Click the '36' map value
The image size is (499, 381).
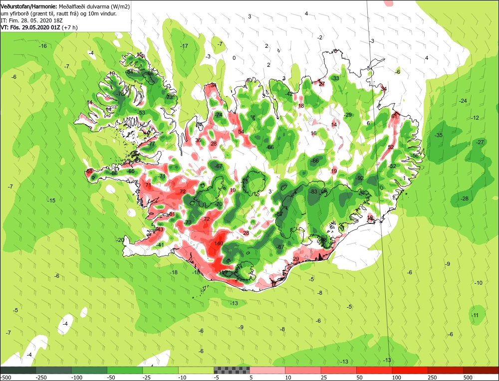(x=198, y=140)
